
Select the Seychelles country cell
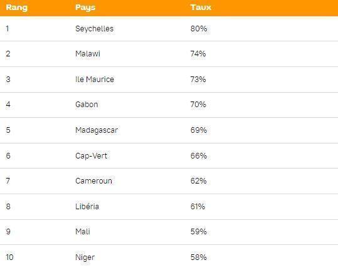tap(95, 29)
